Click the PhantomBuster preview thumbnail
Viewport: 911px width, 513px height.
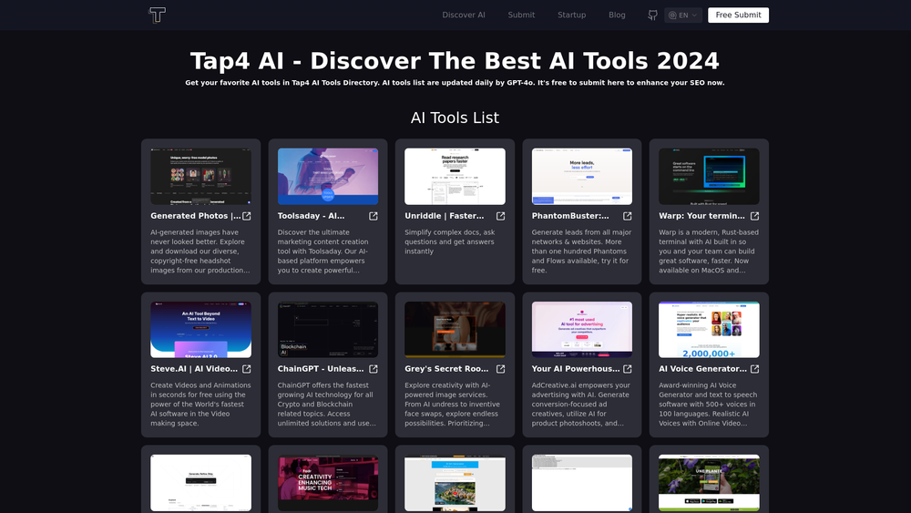coord(581,176)
